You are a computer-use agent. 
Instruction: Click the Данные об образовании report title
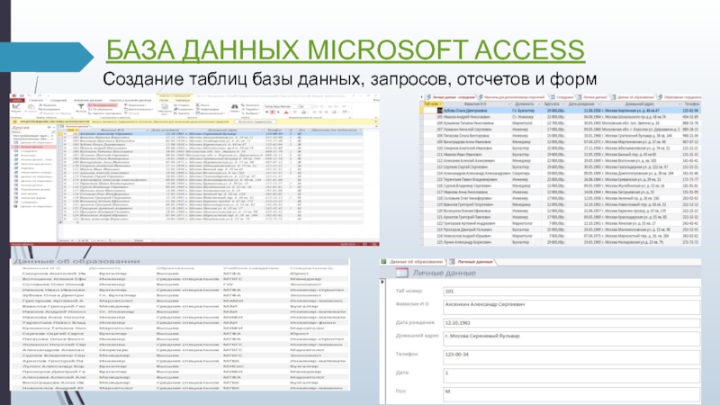pos(76,261)
